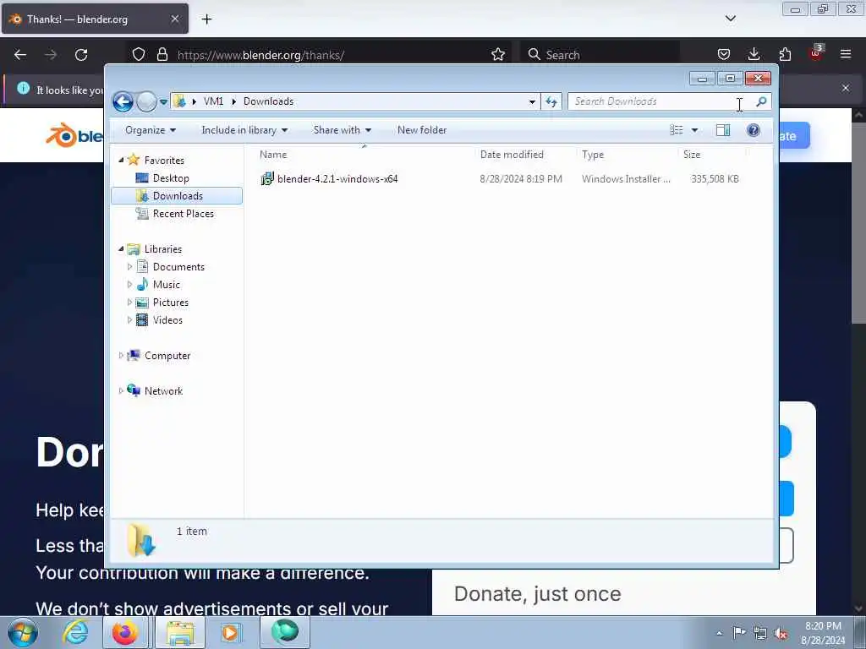The height and width of the screenshot is (649, 866).
Task: Collapse the Libraries tree group
Action: click(x=122, y=249)
